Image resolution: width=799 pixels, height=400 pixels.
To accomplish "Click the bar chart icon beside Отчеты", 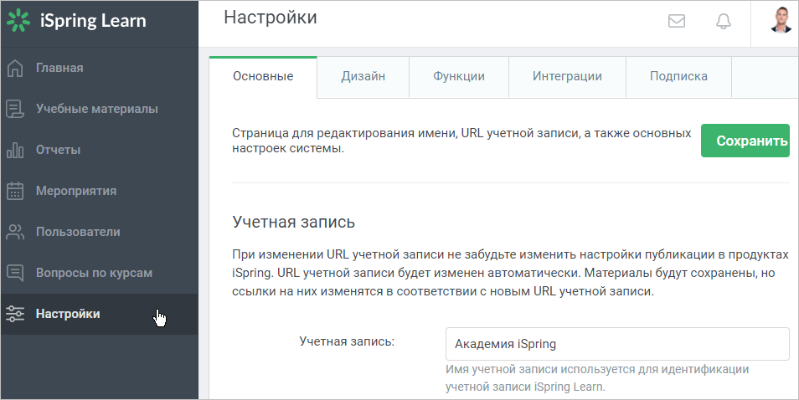I will pos(15,150).
